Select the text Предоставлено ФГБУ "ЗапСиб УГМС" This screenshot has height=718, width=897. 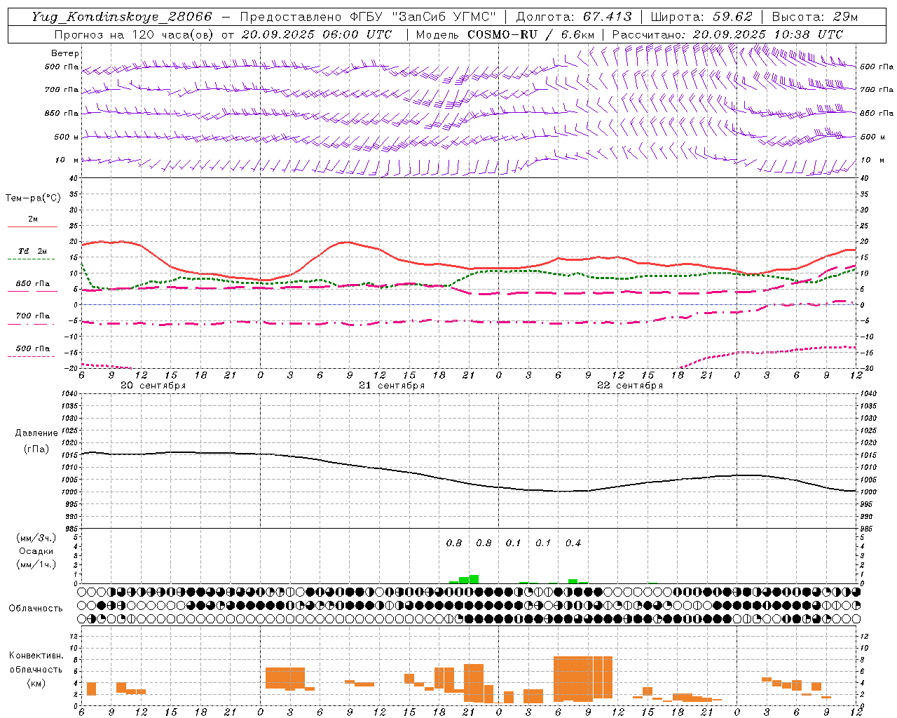[369, 17]
